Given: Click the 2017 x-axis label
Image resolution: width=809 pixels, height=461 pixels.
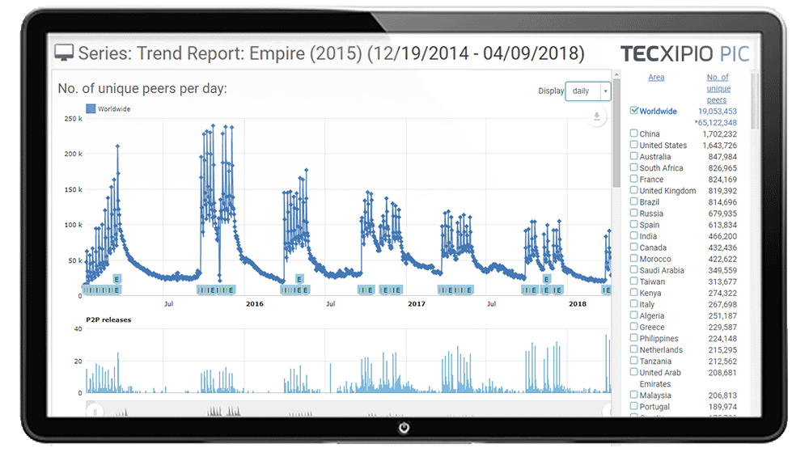Looking at the screenshot, I should pos(417,304).
